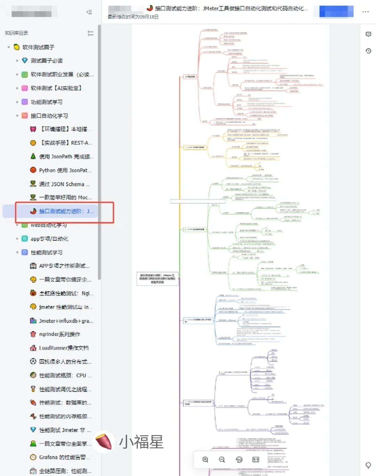This screenshot has height=476, width=376.
Task: Collapse the 接口自动化学习 section
Action: pos(17,116)
